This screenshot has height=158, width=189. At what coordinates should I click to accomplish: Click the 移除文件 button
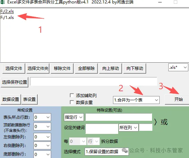point(62,69)
